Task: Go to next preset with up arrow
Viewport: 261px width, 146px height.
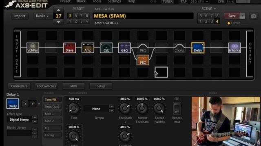Action: click(x=58, y=10)
